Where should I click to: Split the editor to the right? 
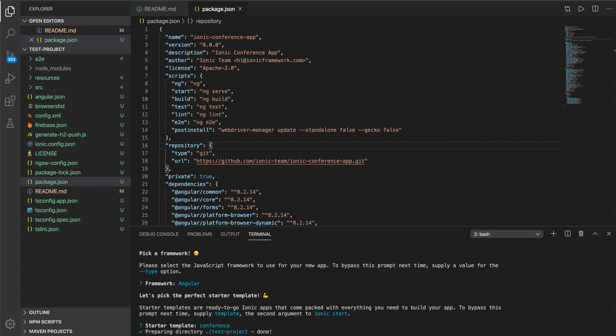pyautogui.click(x=595, y=9)
